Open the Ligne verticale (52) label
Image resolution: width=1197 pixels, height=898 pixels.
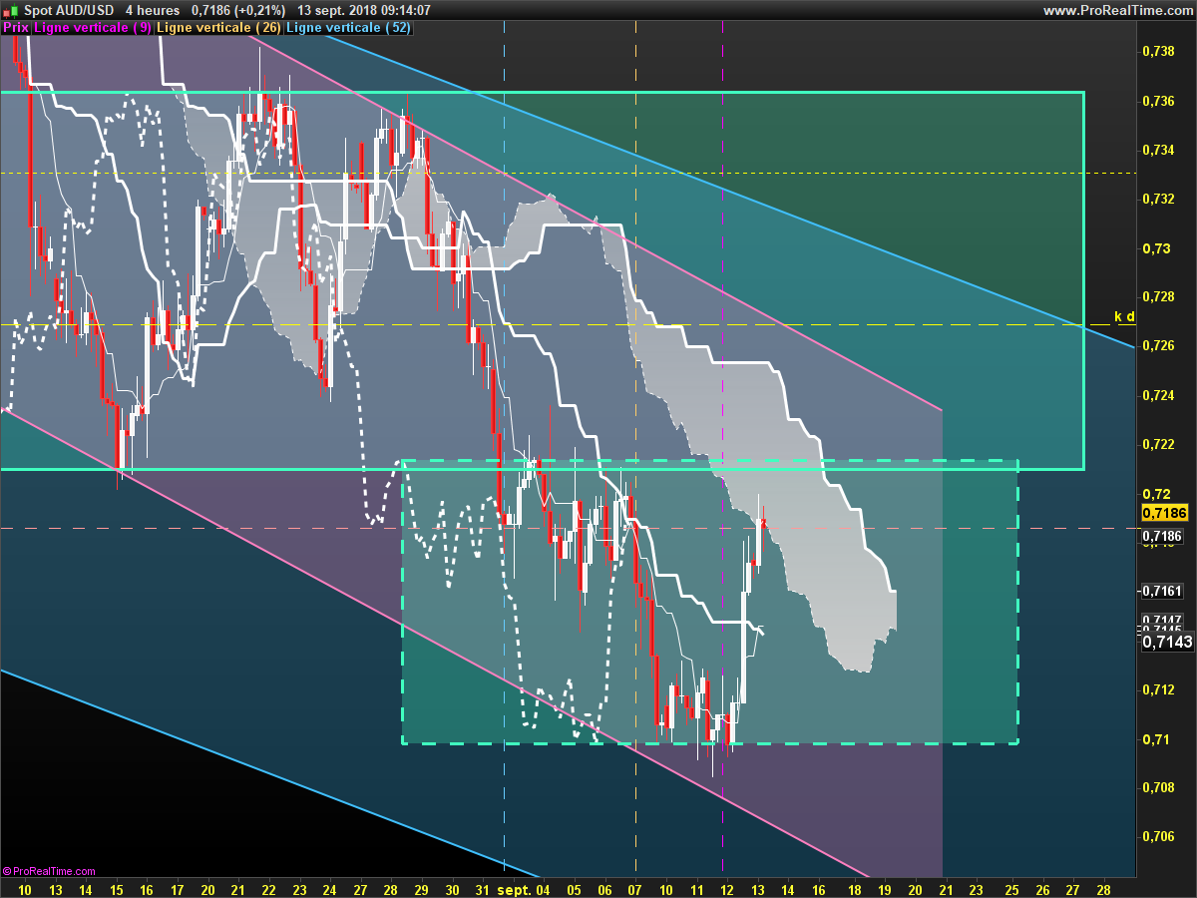pos(348,28)
